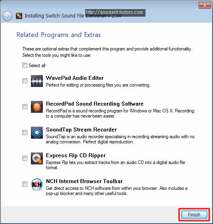The height and width of the screenshot is (224, 213).
Task: Click 'Perfect for editing or processing files' description
Action: point(98,85)
